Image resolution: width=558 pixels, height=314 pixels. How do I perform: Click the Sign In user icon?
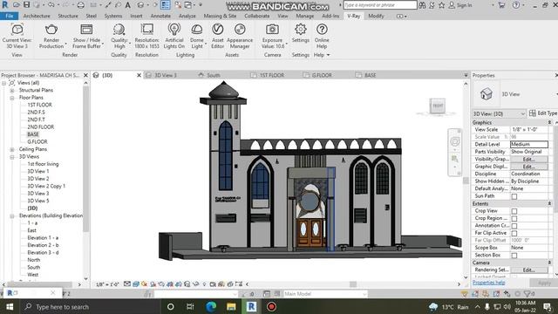point(452,5)
